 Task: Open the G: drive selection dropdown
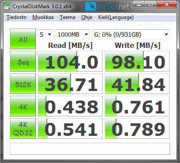tap(131, 34)
